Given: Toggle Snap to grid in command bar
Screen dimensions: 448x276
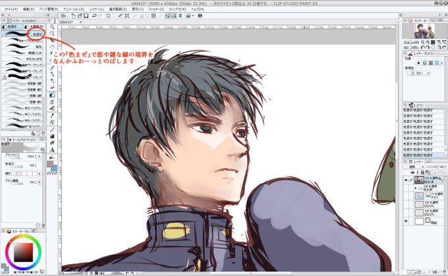Looking at the screenshot, I should tap(180, 16).
